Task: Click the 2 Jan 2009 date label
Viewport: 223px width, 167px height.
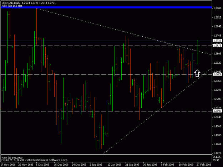Action: click(96, 165)
